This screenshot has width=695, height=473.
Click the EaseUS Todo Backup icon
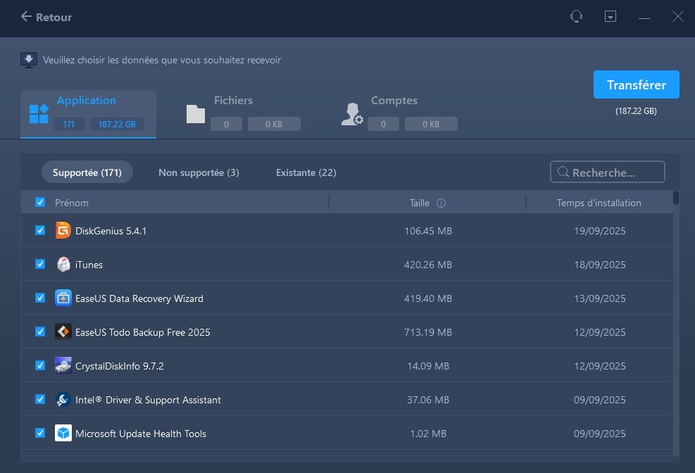[x=63, y=332]
